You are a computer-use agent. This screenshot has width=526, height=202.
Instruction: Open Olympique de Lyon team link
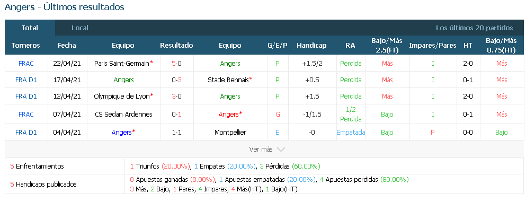[122, 96]
